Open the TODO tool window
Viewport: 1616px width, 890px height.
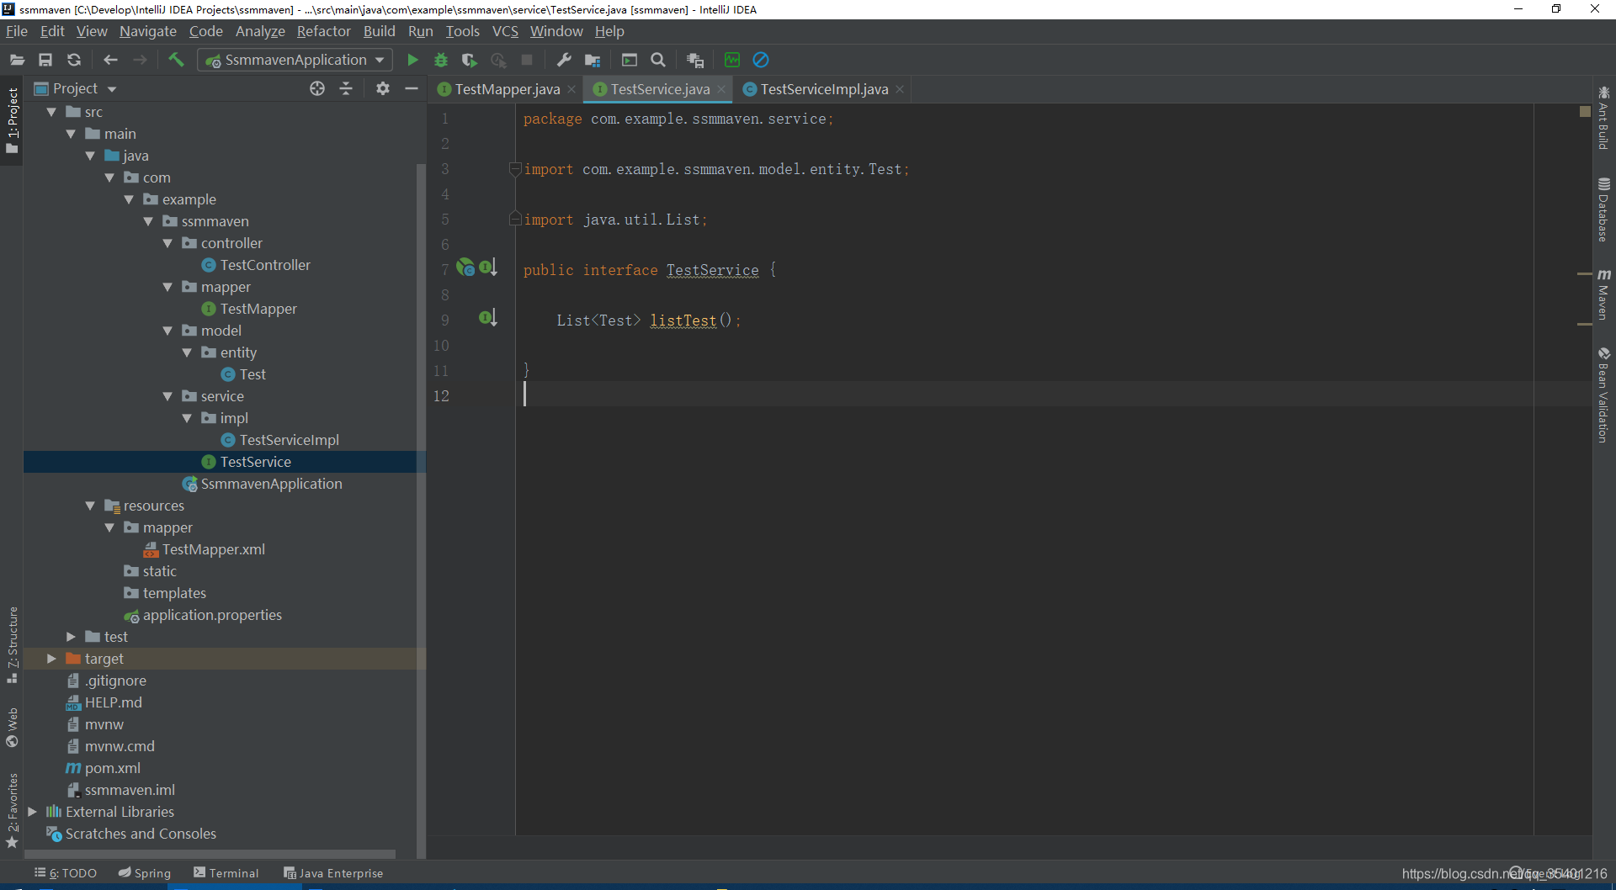point(66,873)
